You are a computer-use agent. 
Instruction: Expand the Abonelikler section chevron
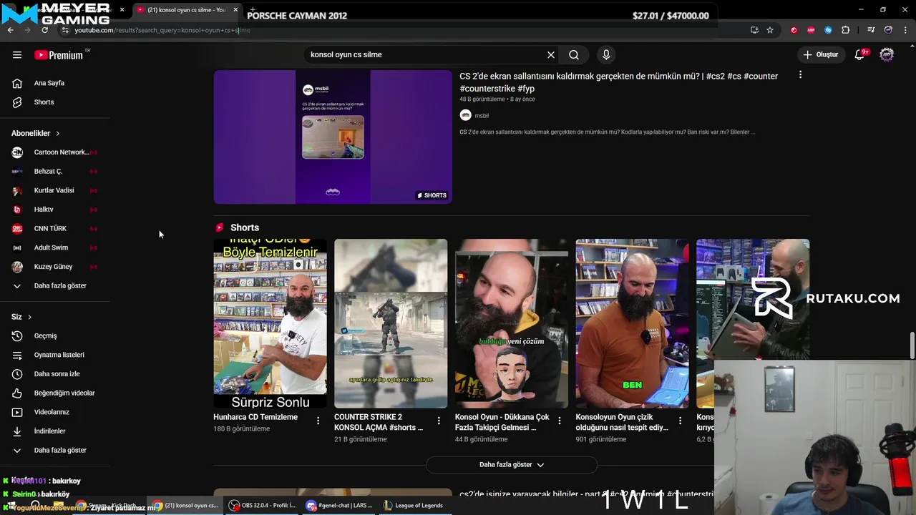(58, 133)
